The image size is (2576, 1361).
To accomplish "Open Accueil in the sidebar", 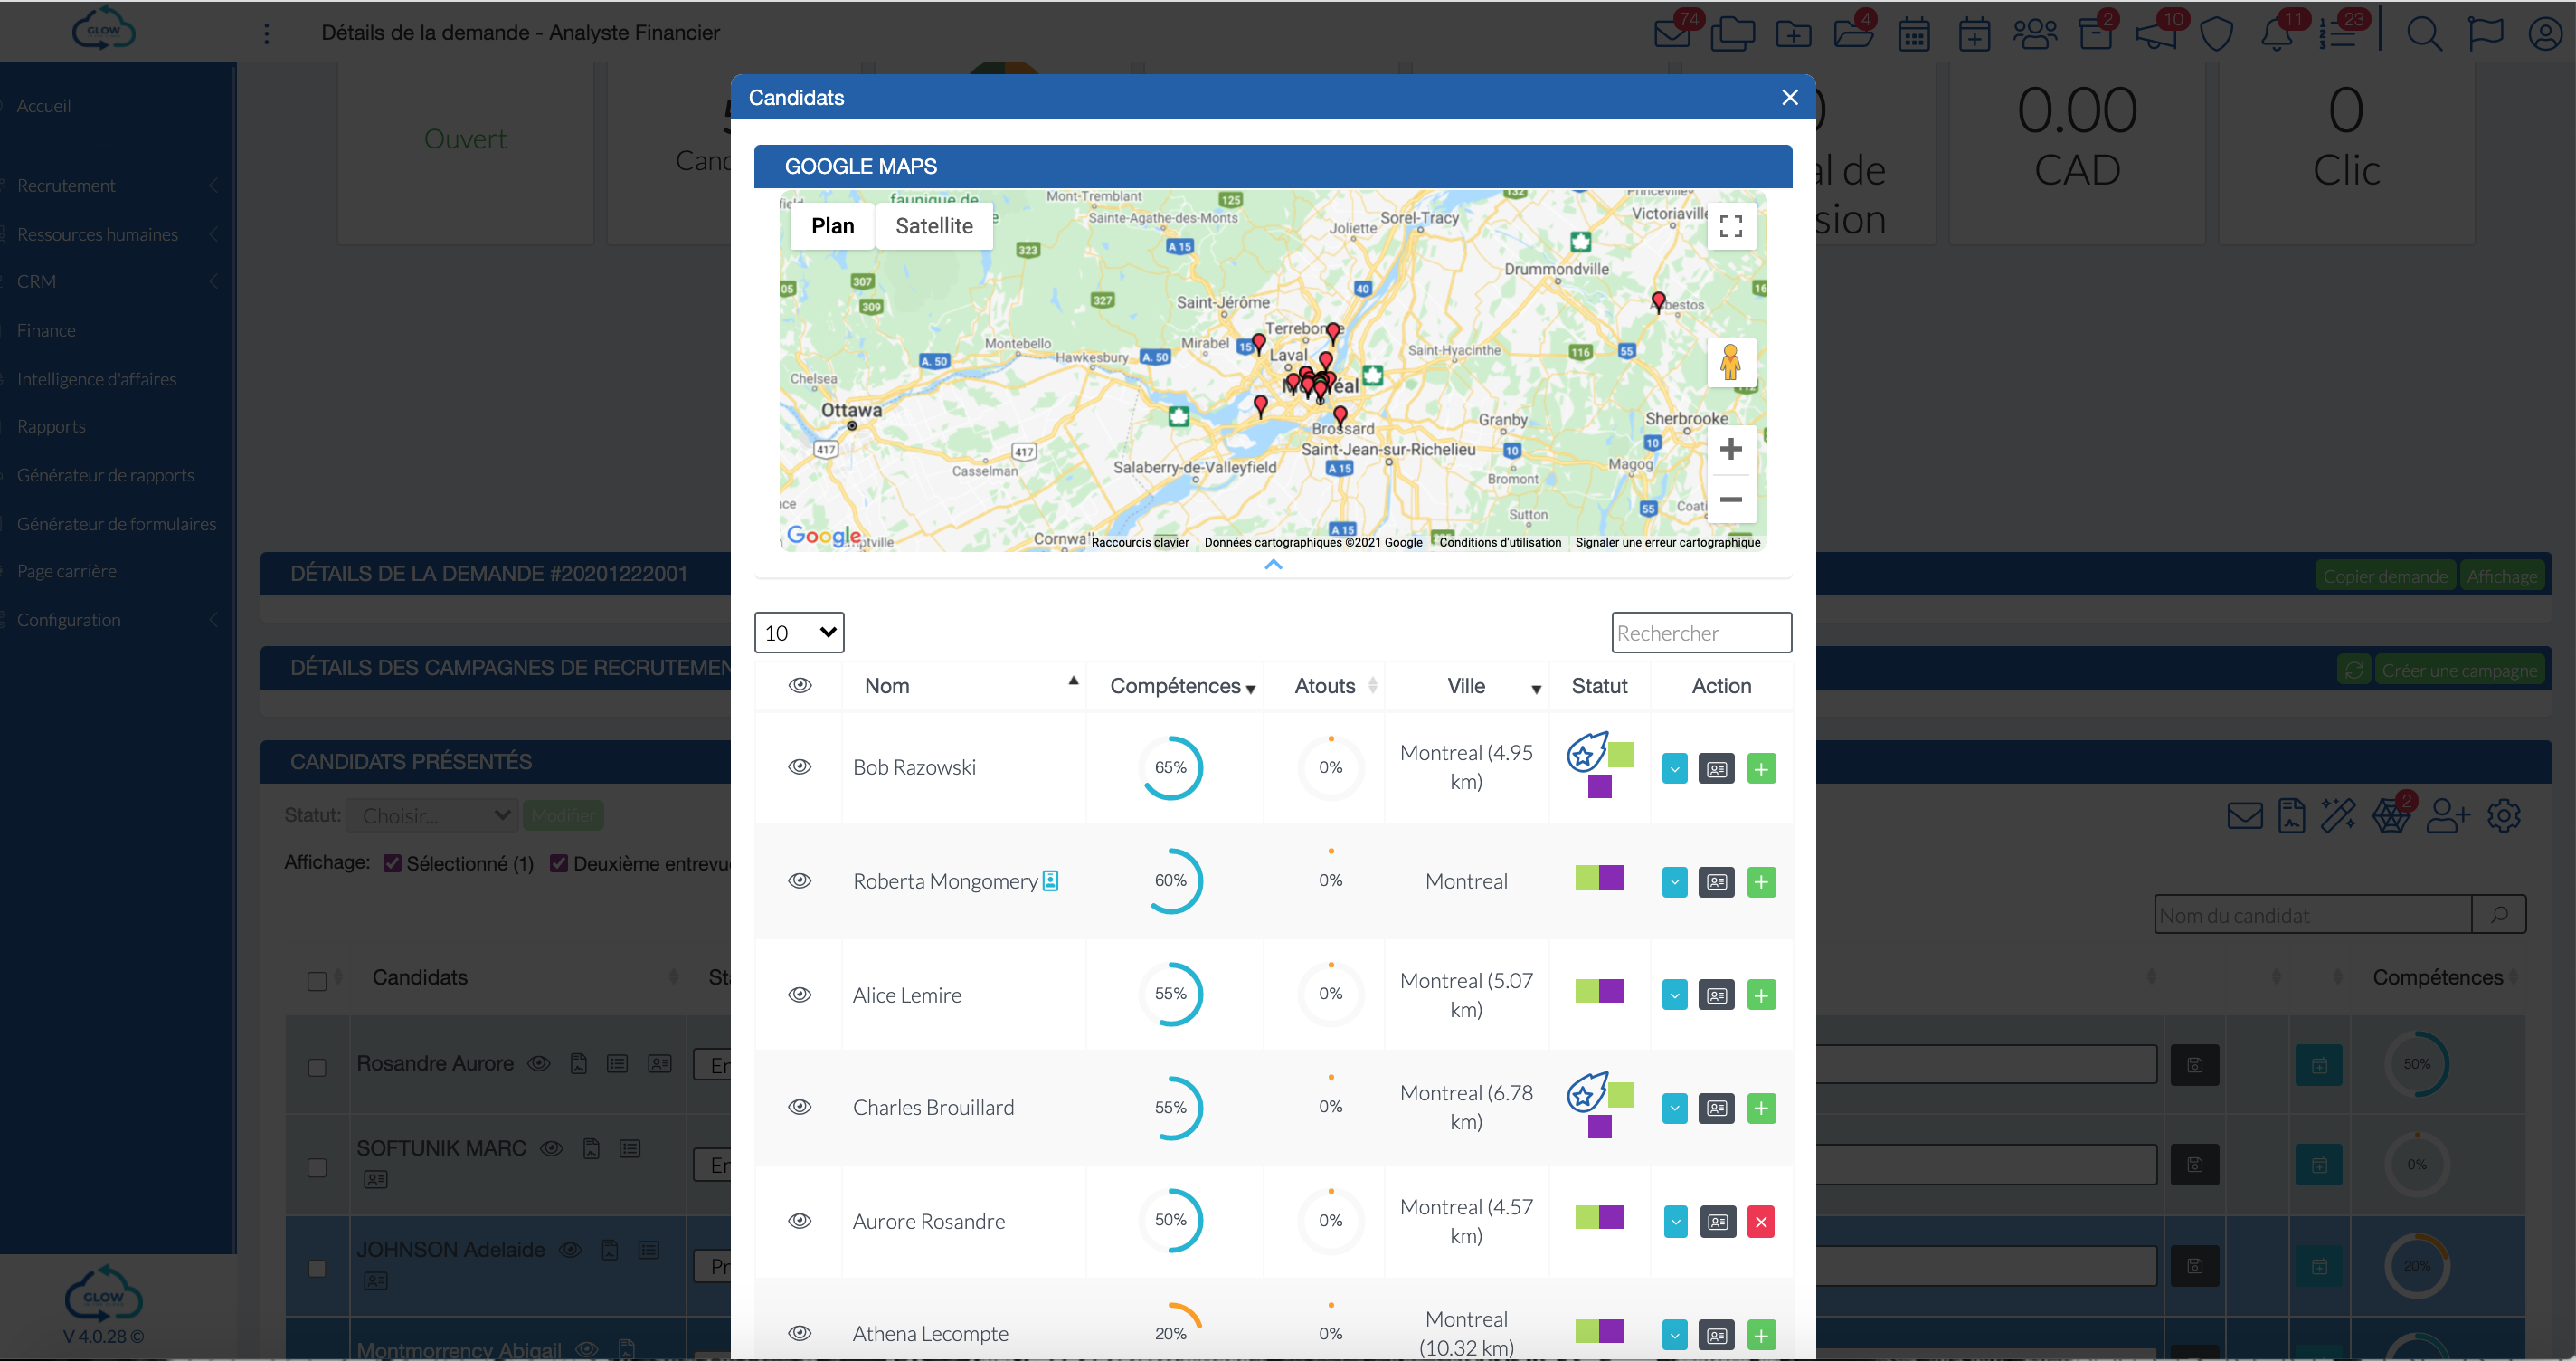I will tap(44, 106).
